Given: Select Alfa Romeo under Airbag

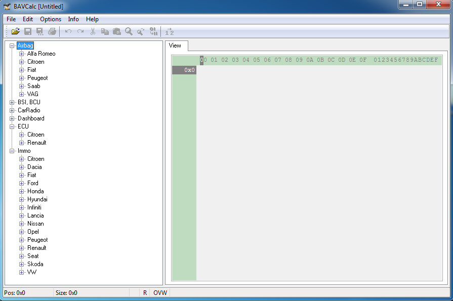Looking at the screenshot, I should coord(41,54).
